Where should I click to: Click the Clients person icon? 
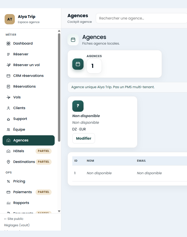[x=8, y=108]
